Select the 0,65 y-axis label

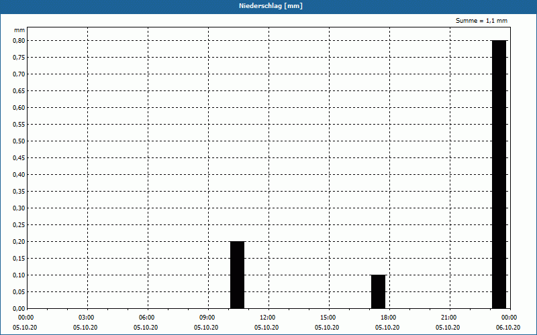pos(19,91)
